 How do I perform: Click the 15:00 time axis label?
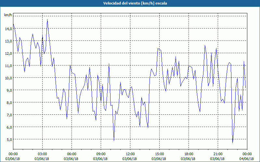point(159,154)
